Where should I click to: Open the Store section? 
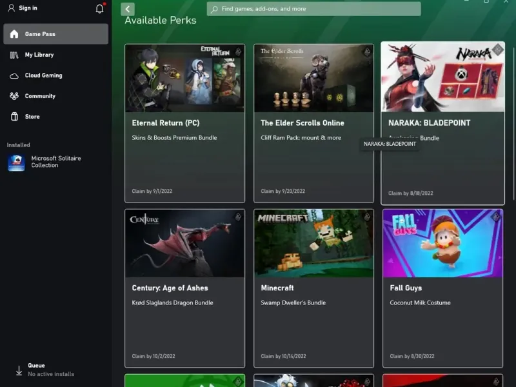(x=55, y=117)
